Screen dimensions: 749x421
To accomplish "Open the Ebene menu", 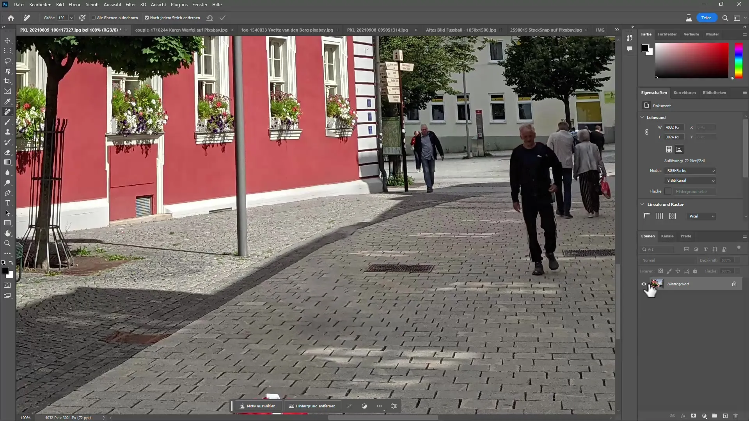I will click(x=74, y=5).
